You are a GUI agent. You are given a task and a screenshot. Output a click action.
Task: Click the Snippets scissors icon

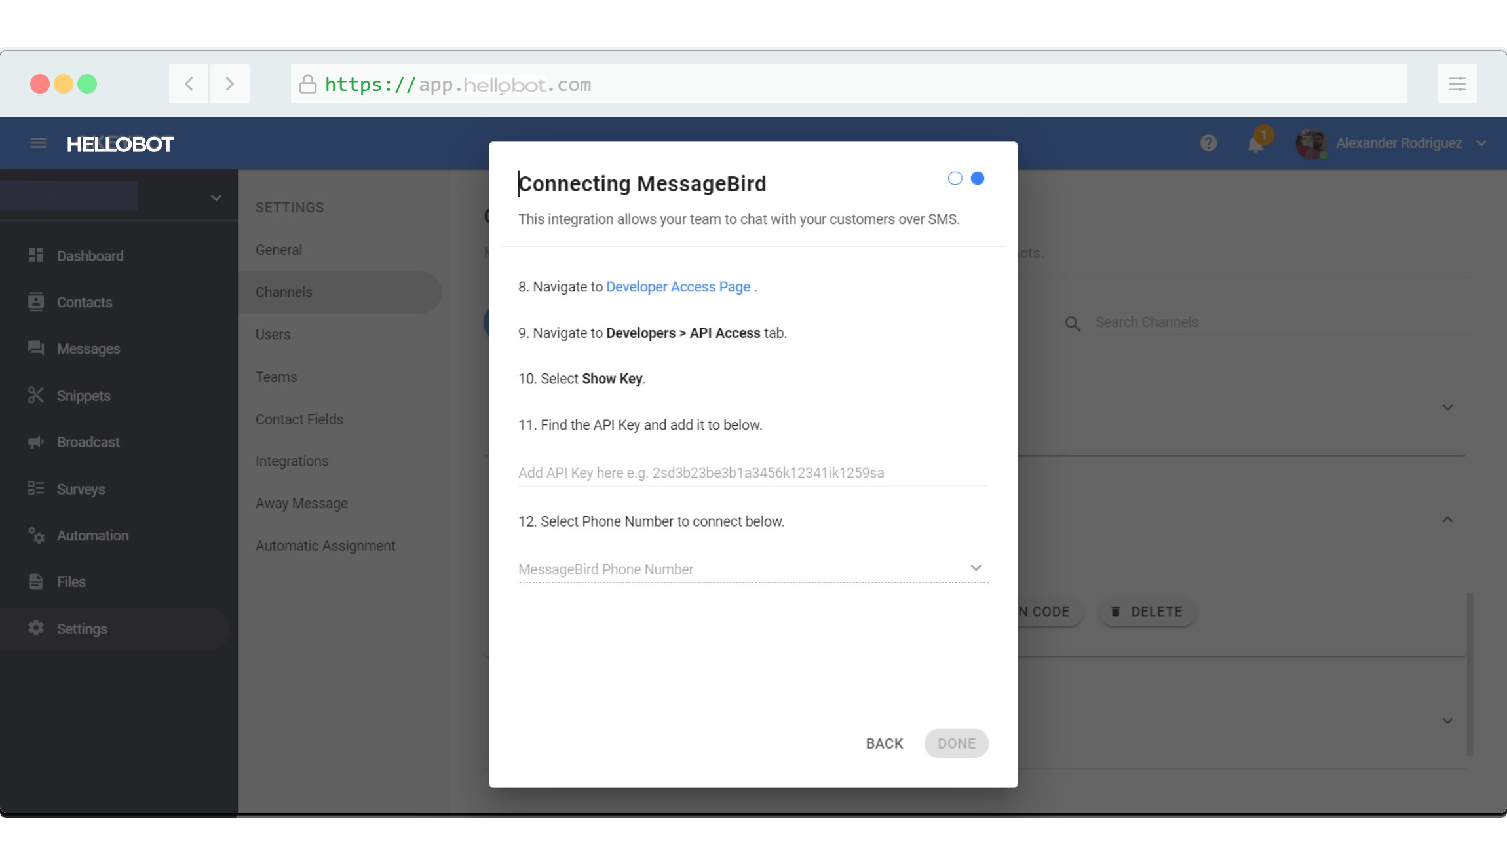[36, 395]
